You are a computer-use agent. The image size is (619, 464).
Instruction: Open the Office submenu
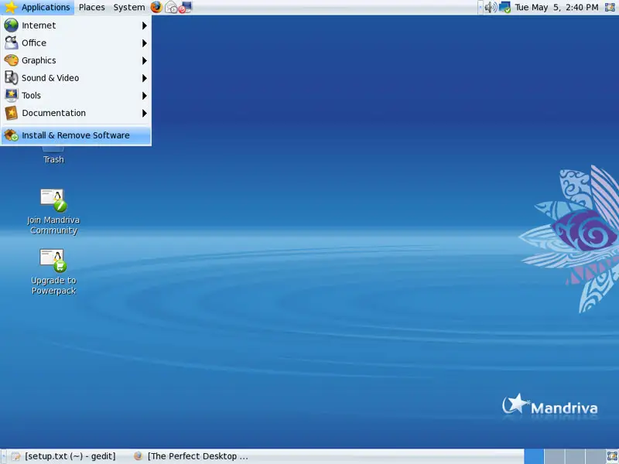[76, 43]
